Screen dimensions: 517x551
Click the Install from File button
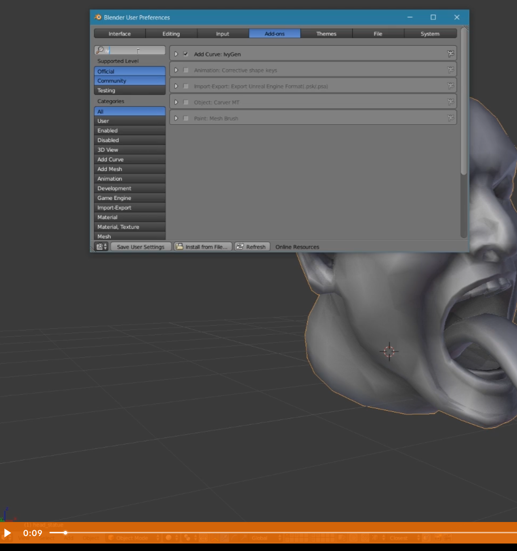pyautogui.click(x=203, y=247)
